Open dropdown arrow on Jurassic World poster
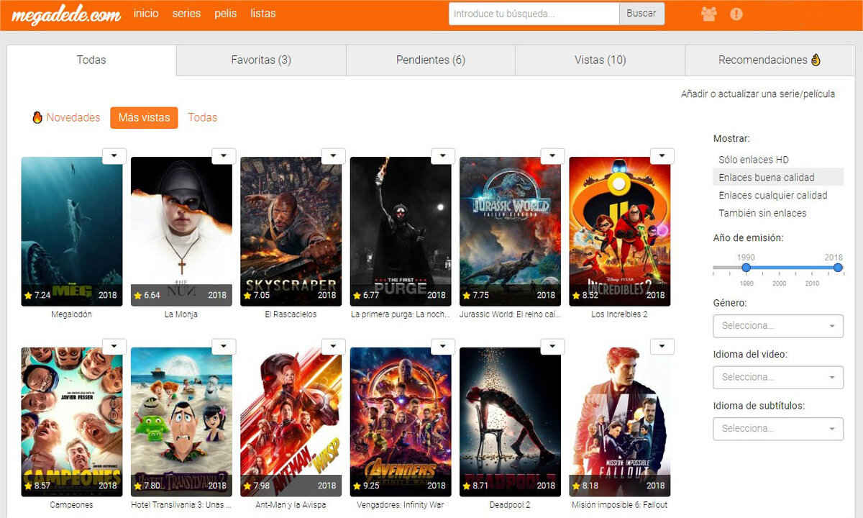 (552, 155)
